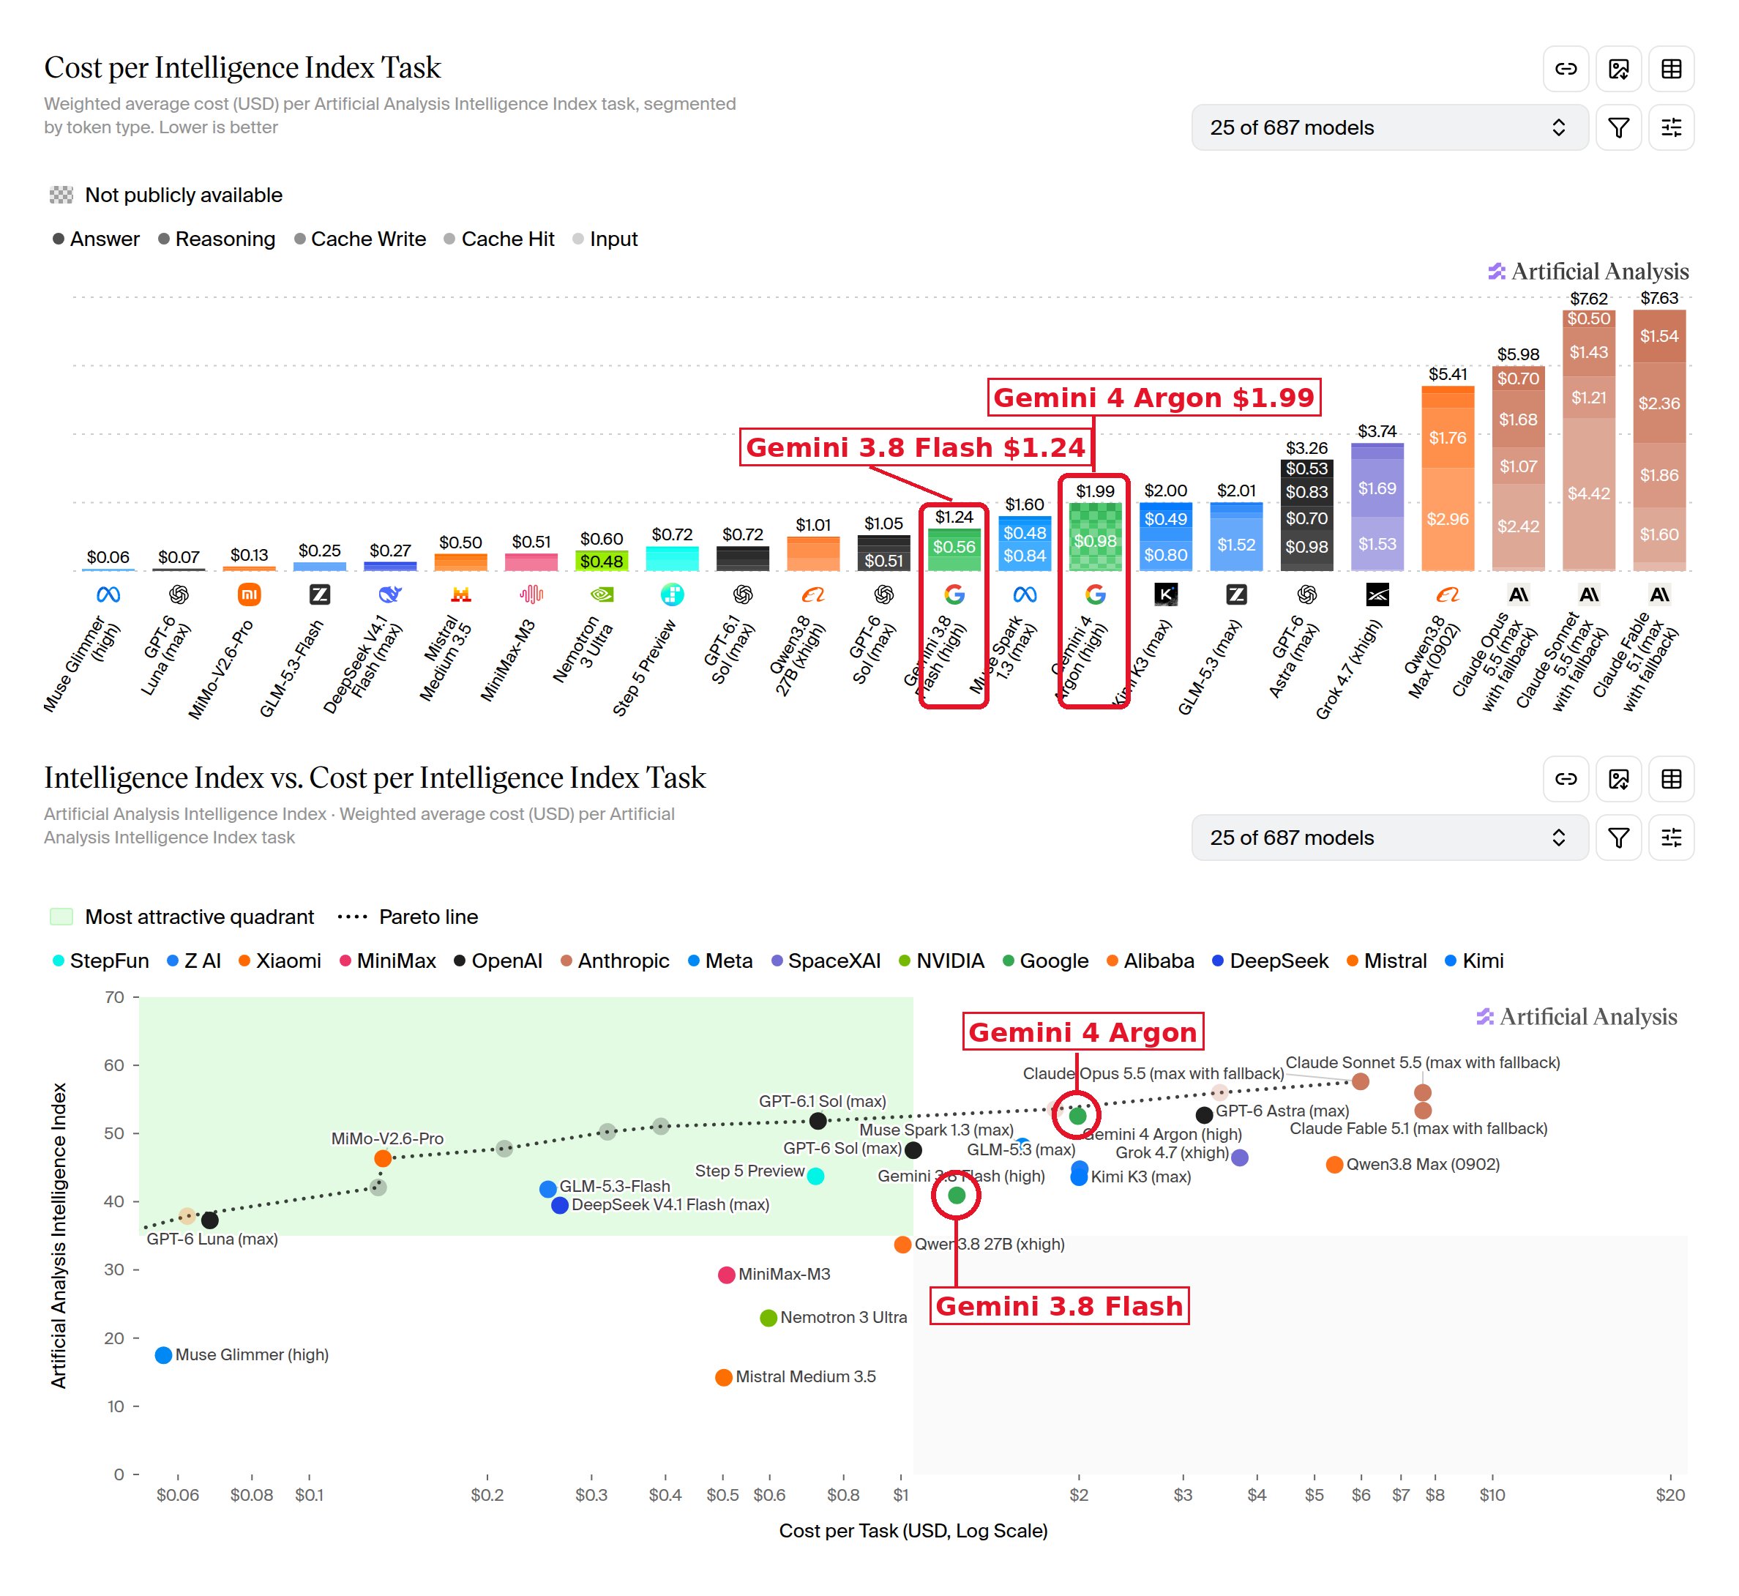Click the Qwen3.8 Max (0902) scatter point
The image size is (1739, 1596).
[1334, 1165]
